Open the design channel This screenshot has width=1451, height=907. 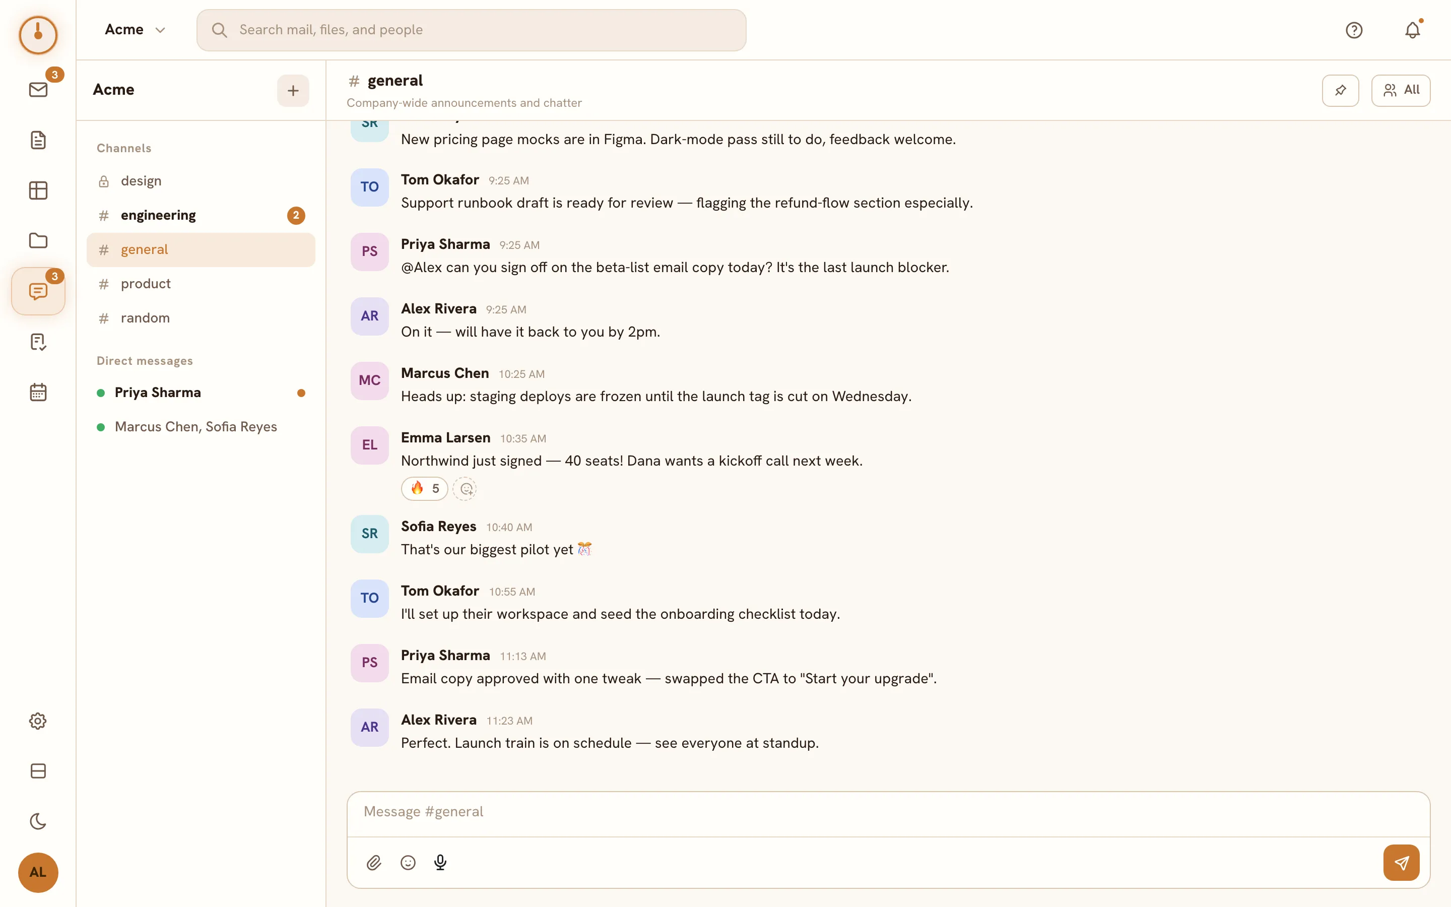pyautogui.click(x=201, y=181)
